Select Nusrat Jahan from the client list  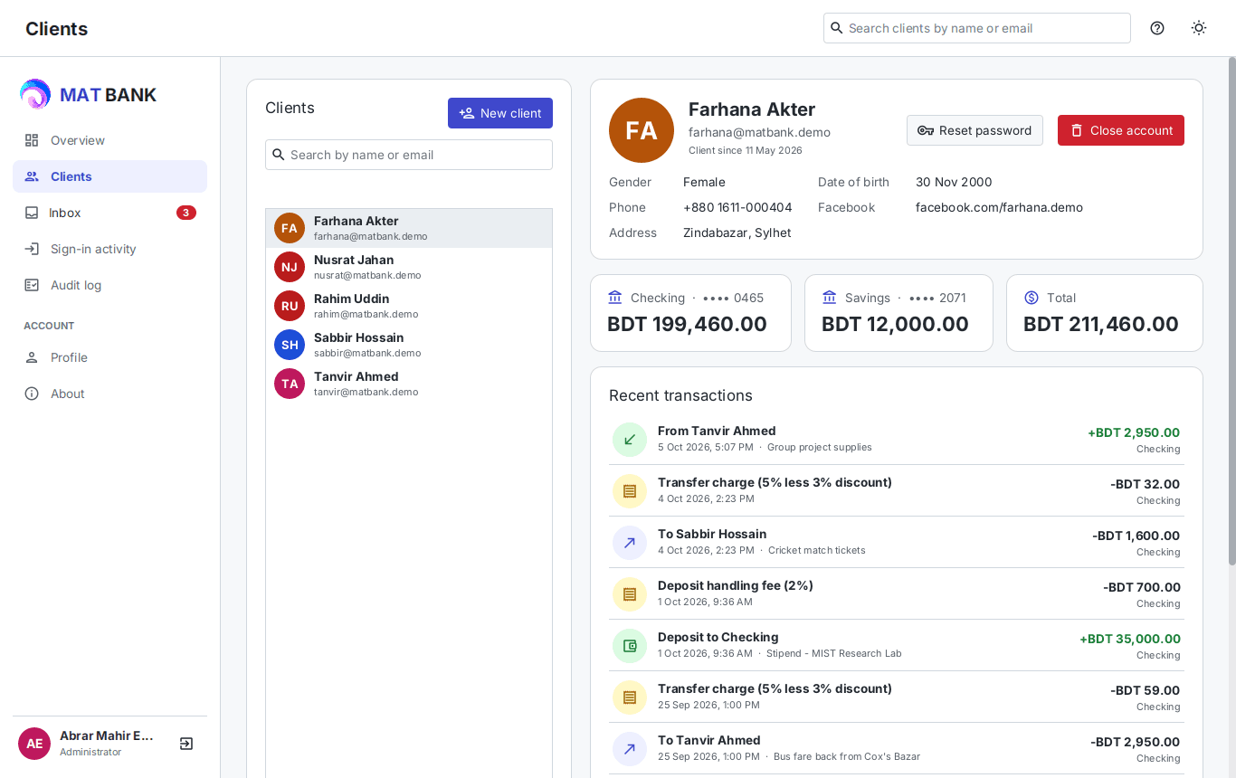(x=409, y=267)
